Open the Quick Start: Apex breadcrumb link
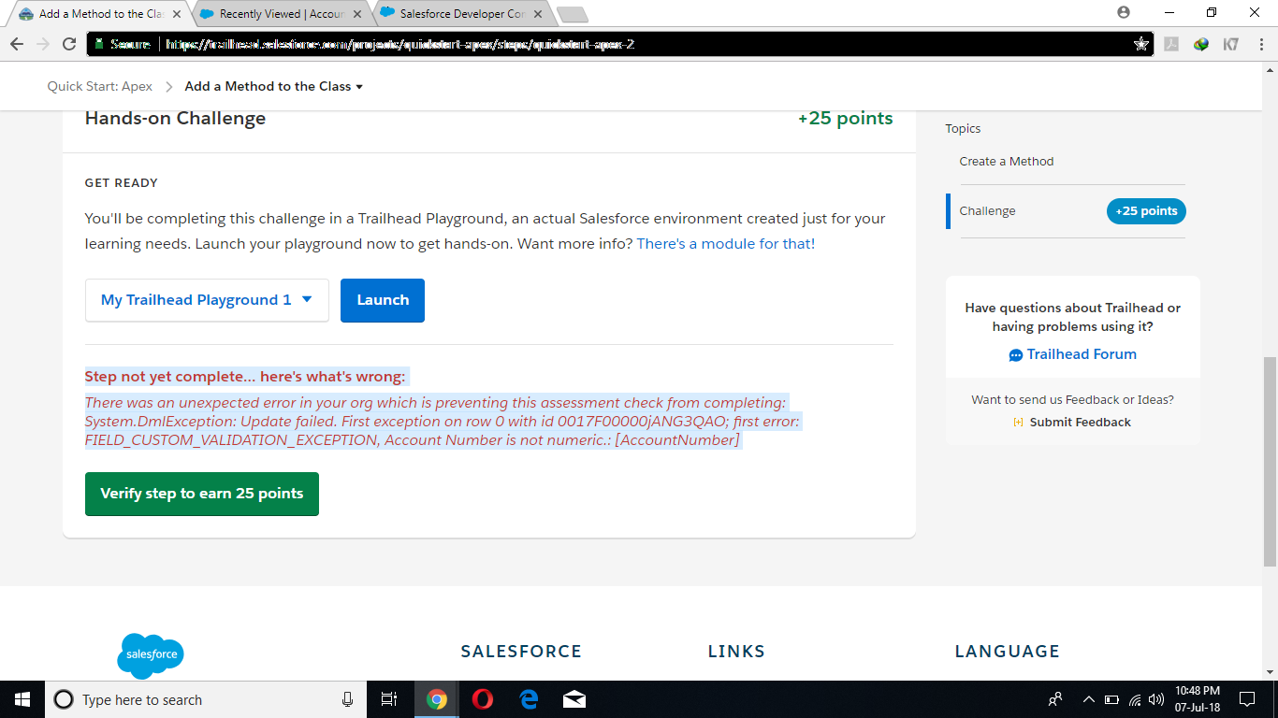This screenshot has height=718, width=1278. 100,86
